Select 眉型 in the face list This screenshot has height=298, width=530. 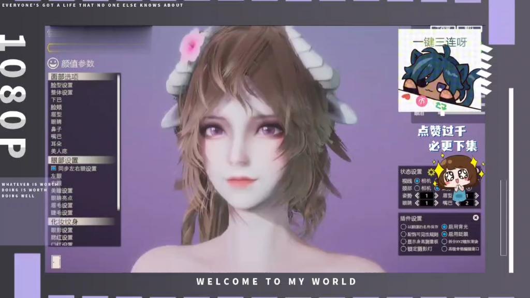56,115
